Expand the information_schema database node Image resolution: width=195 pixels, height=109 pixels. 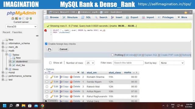pos(3,43)
